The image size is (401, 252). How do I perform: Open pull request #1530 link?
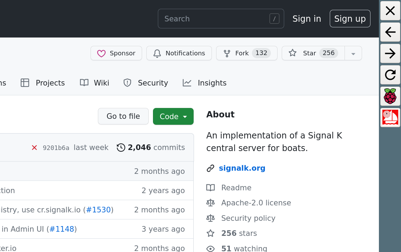click(99, 210)
